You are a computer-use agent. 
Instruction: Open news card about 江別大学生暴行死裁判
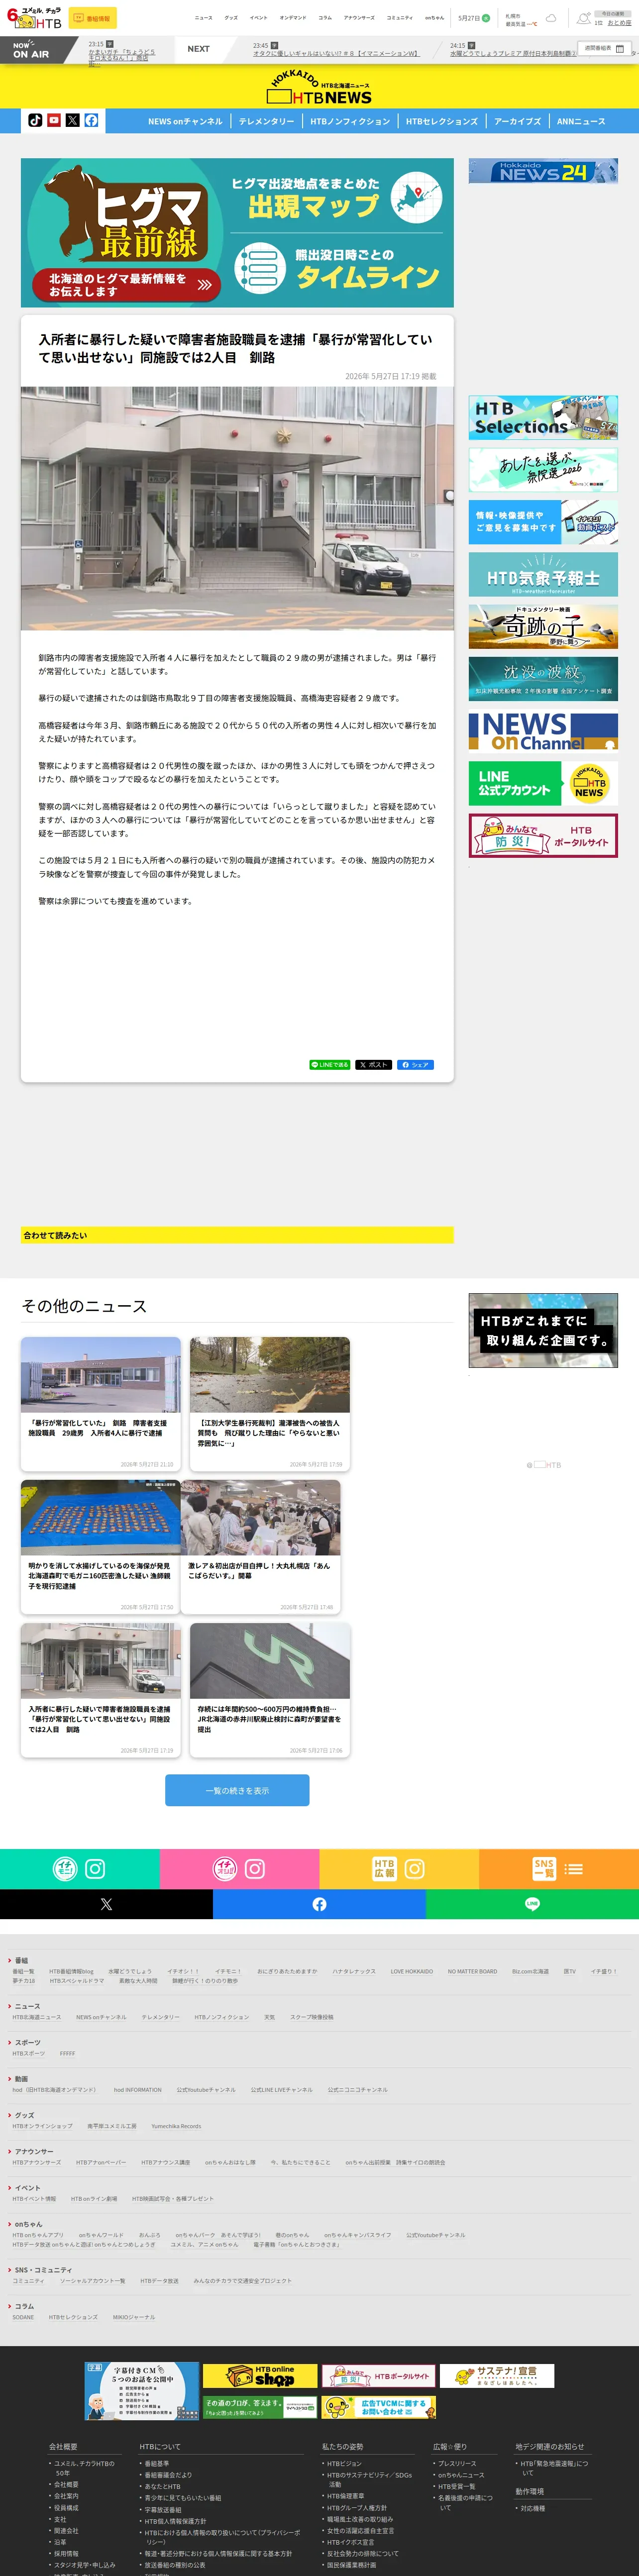[x=270, y=1403]
